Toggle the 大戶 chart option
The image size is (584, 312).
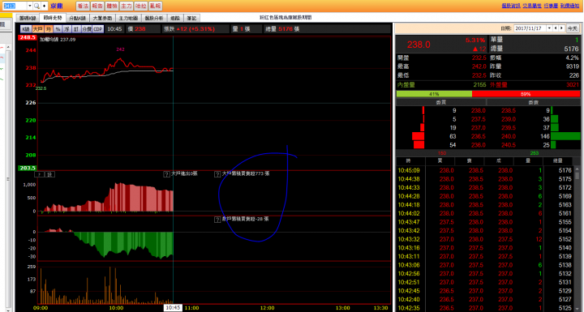click(x=37, y=29)
